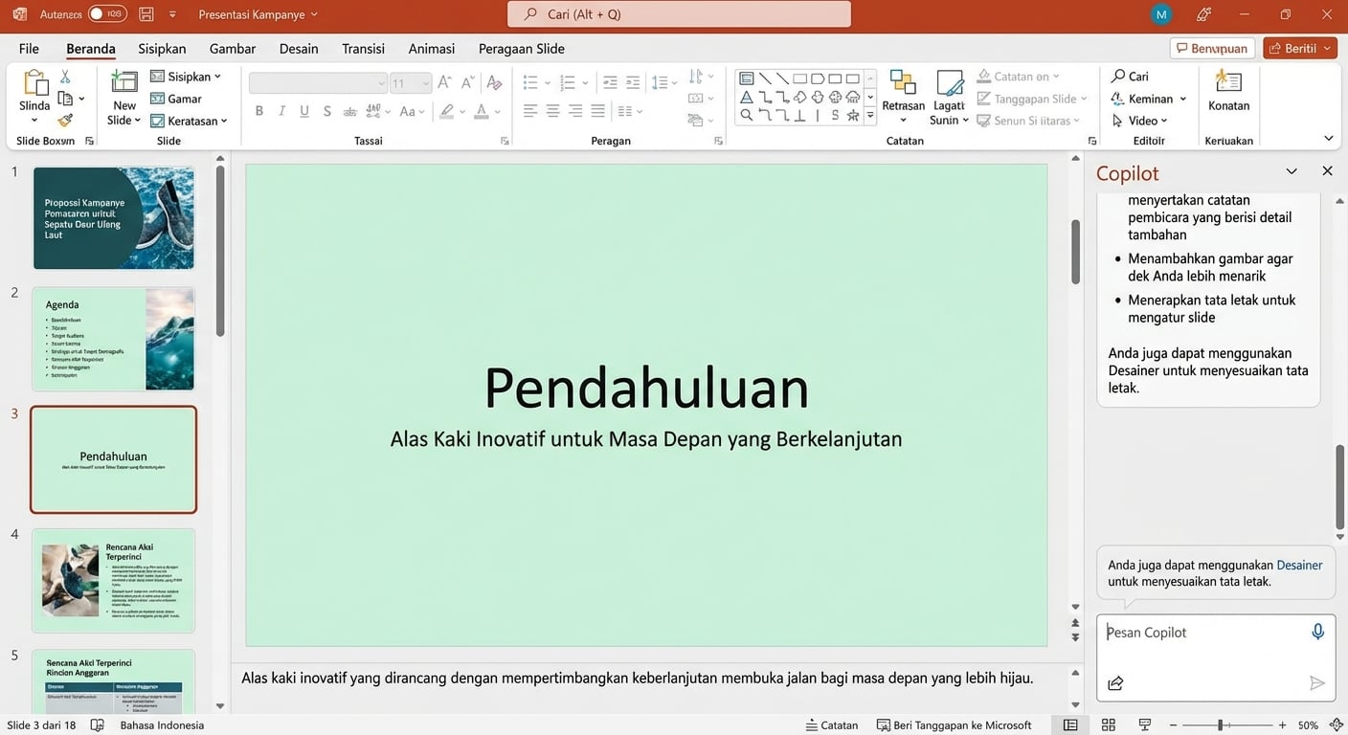This screenshot has width=1348, height=735.
Task: Toggle bold formatting
Action: tap(258, 110)
